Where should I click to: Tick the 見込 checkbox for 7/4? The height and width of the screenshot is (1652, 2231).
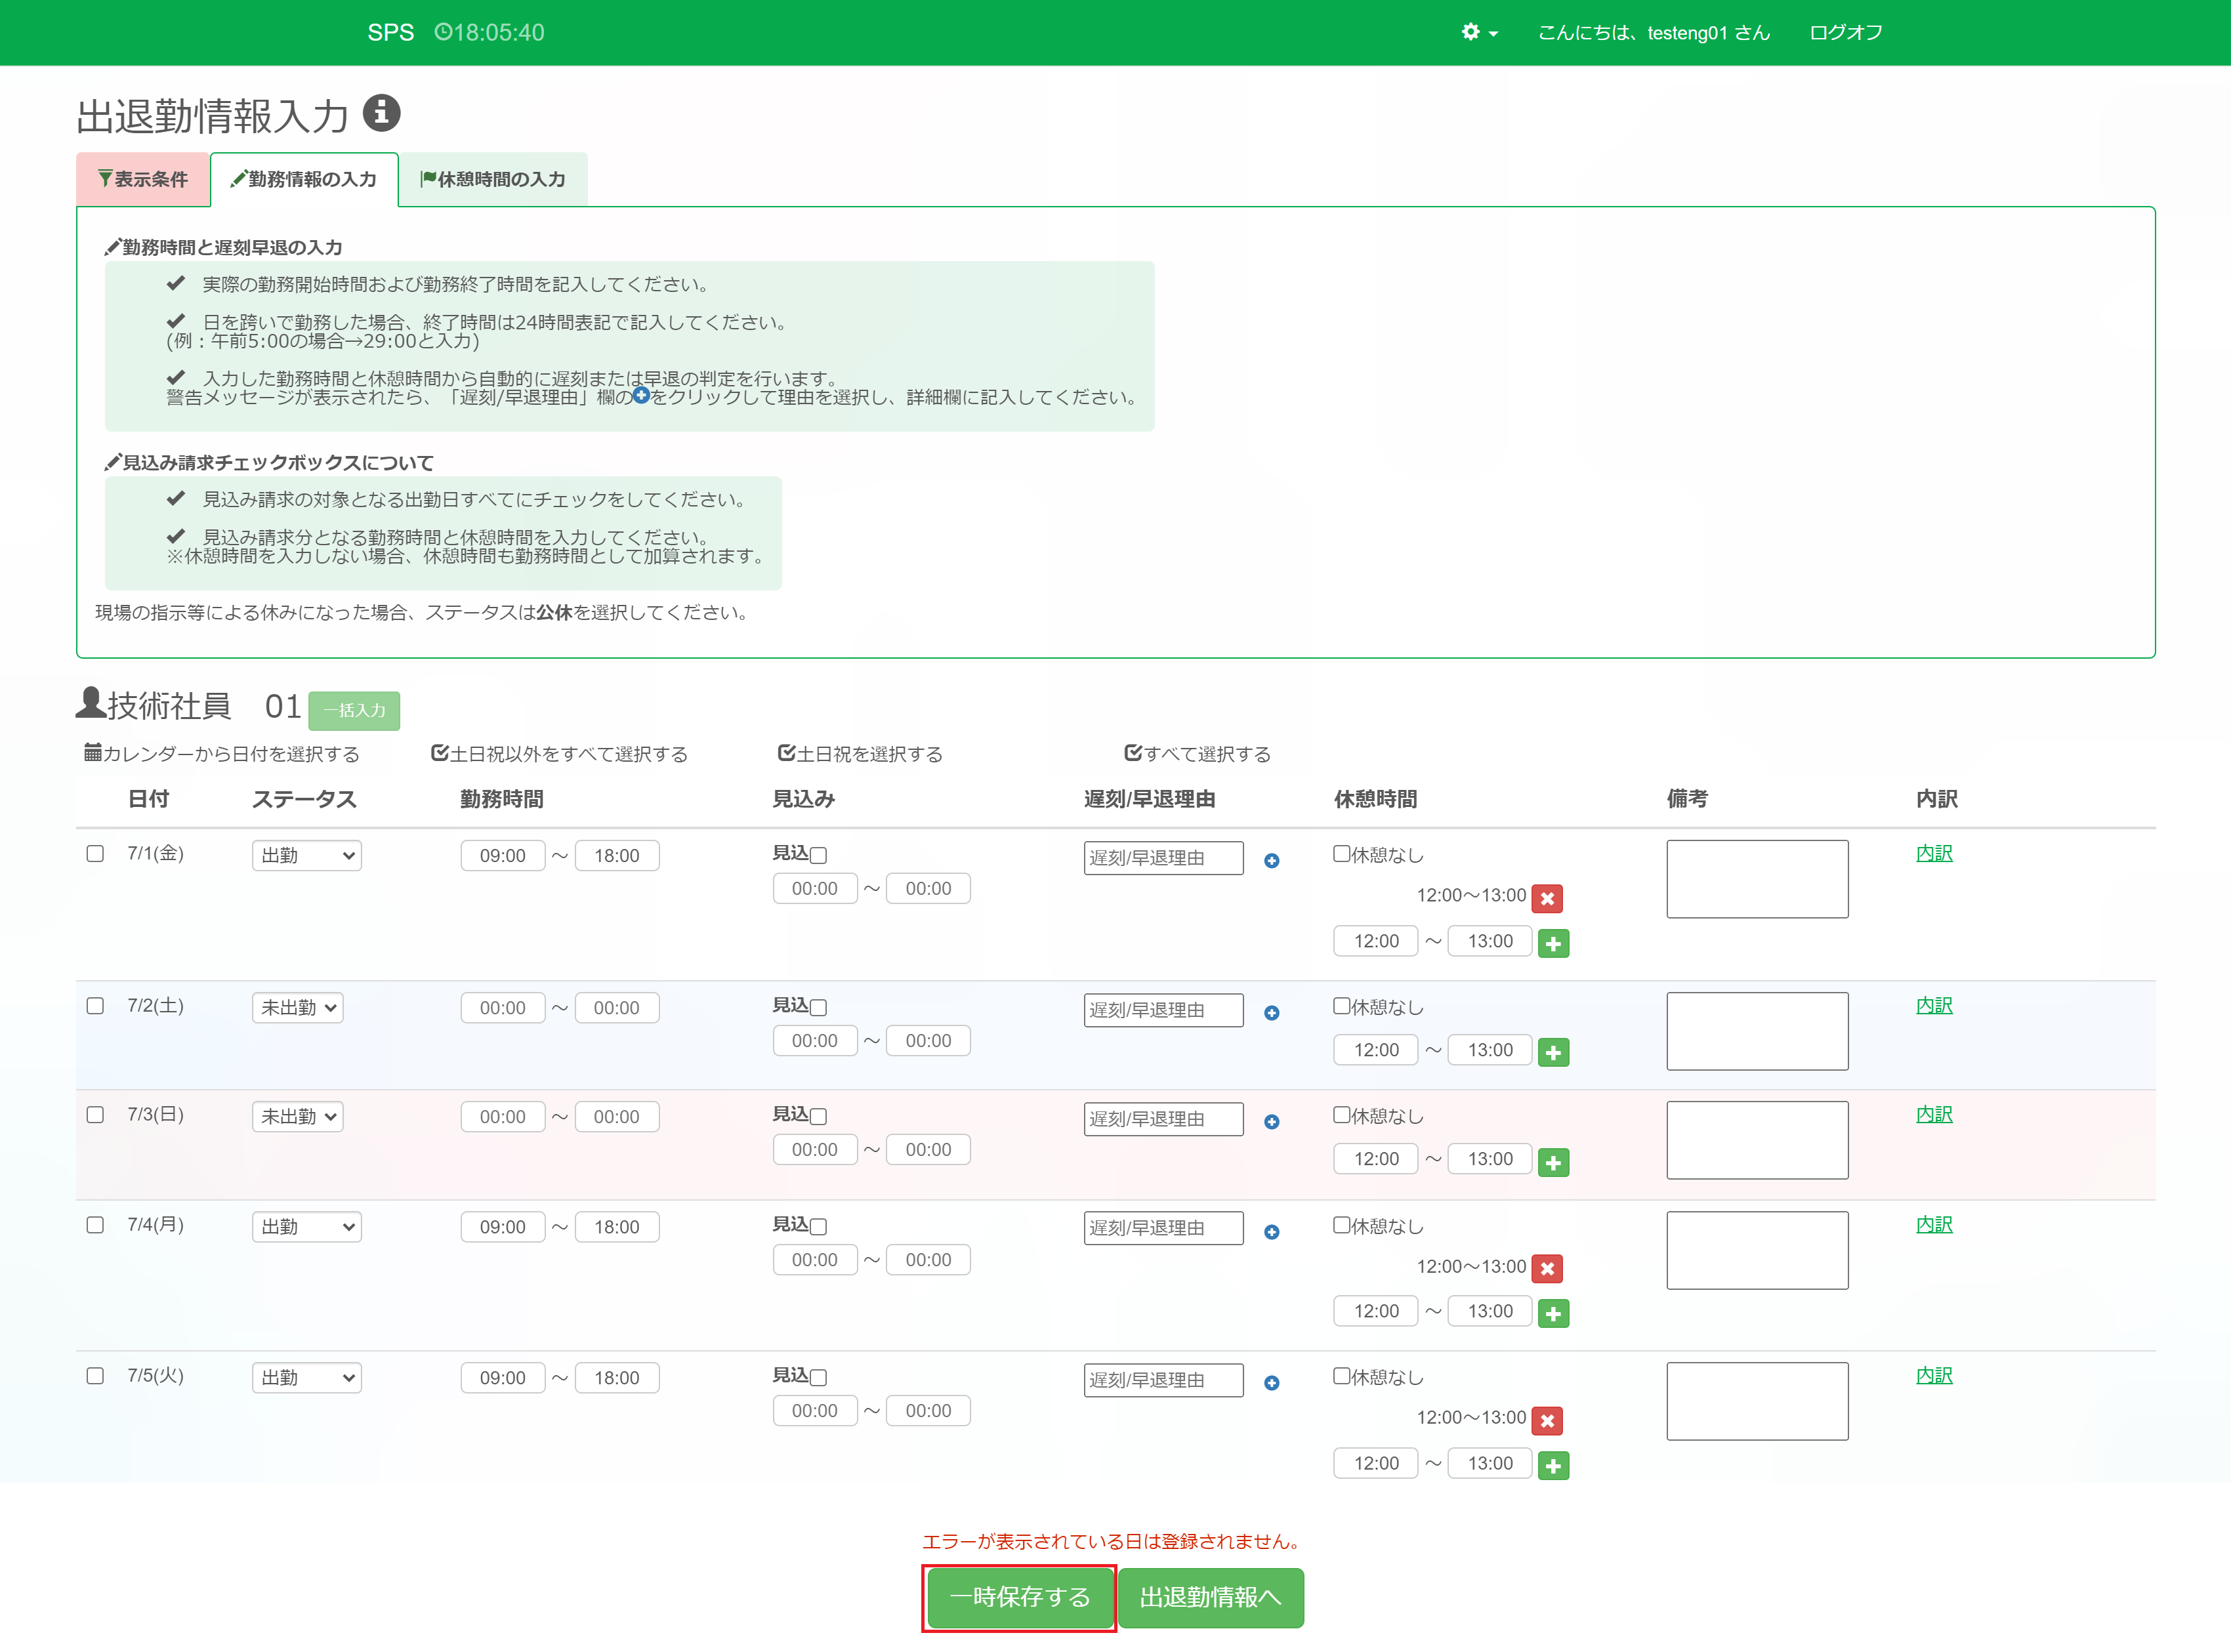click(x=819, y=1226)
